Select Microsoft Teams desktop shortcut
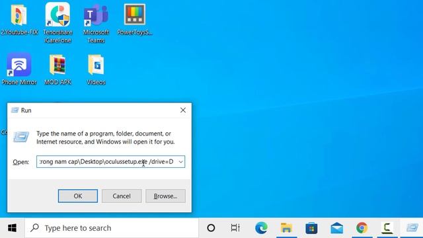 pos(96,24)
